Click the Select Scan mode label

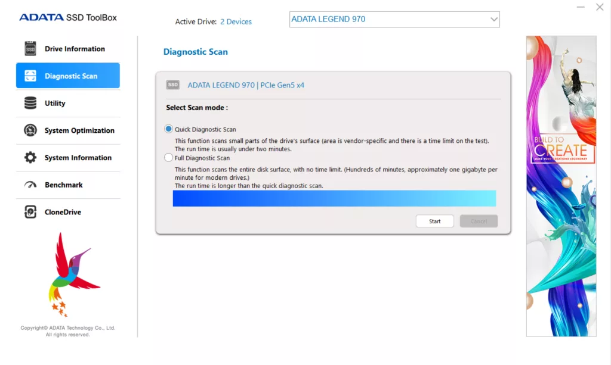click(197, 108)
